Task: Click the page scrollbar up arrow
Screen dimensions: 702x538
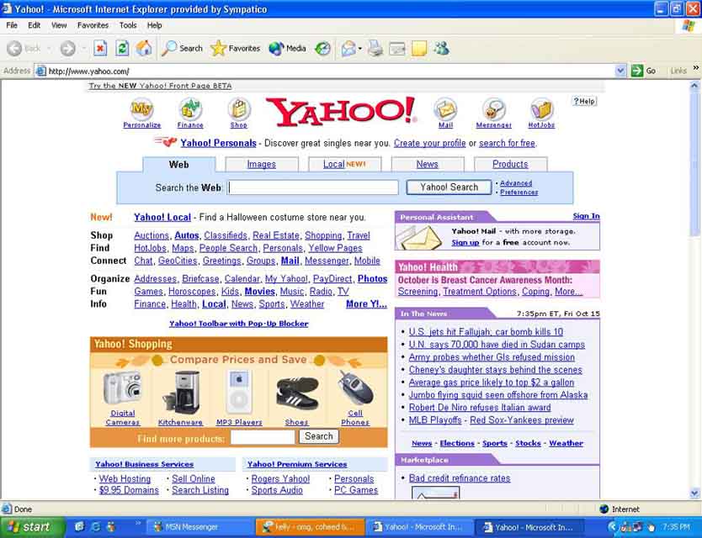Action: pos(694,85)
